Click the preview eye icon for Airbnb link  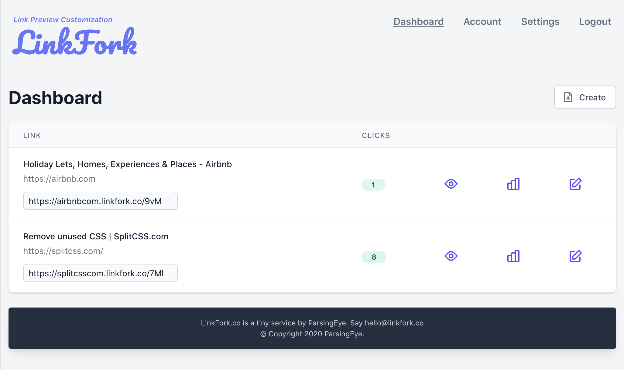(x=451, y=184)
